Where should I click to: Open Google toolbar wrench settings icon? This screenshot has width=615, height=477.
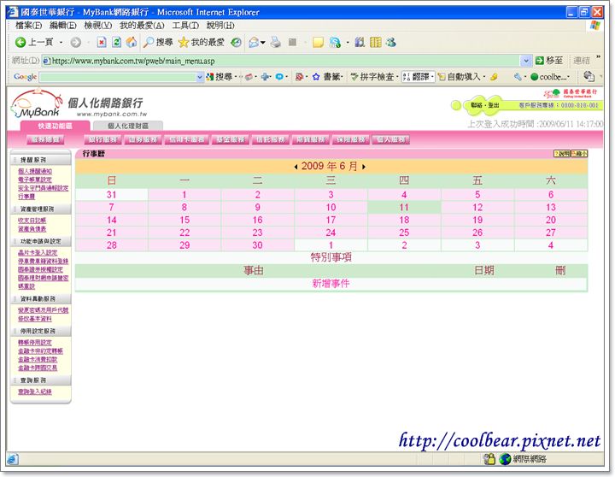[518, 77]
